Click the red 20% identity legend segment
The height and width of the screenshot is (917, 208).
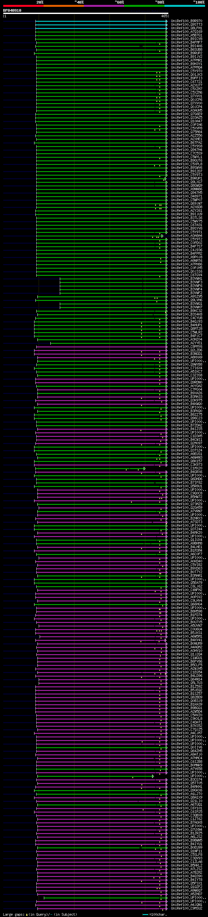[x=23, y=6]
